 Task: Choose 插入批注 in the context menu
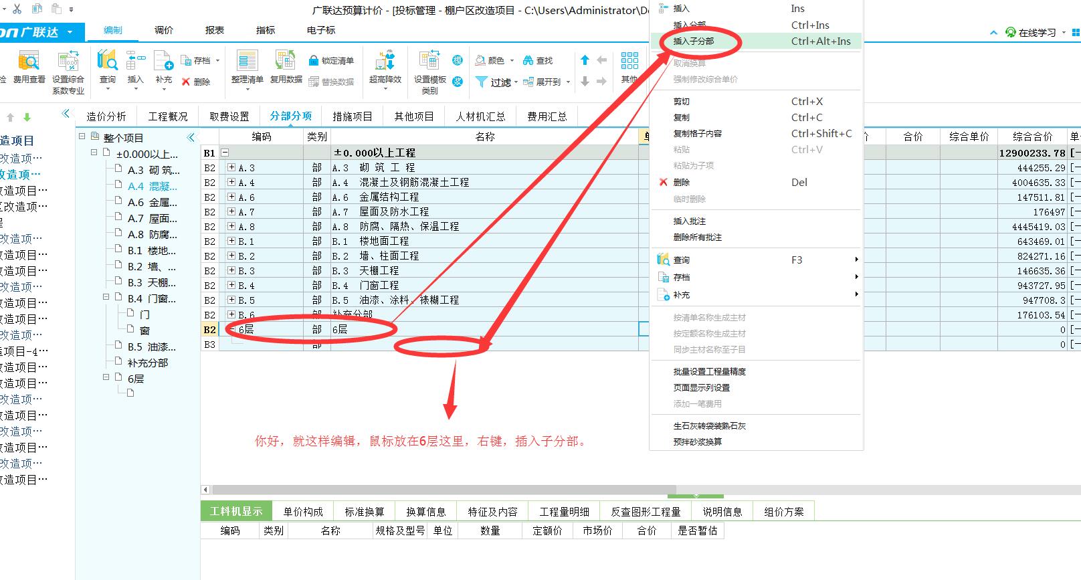pos(756,221)
